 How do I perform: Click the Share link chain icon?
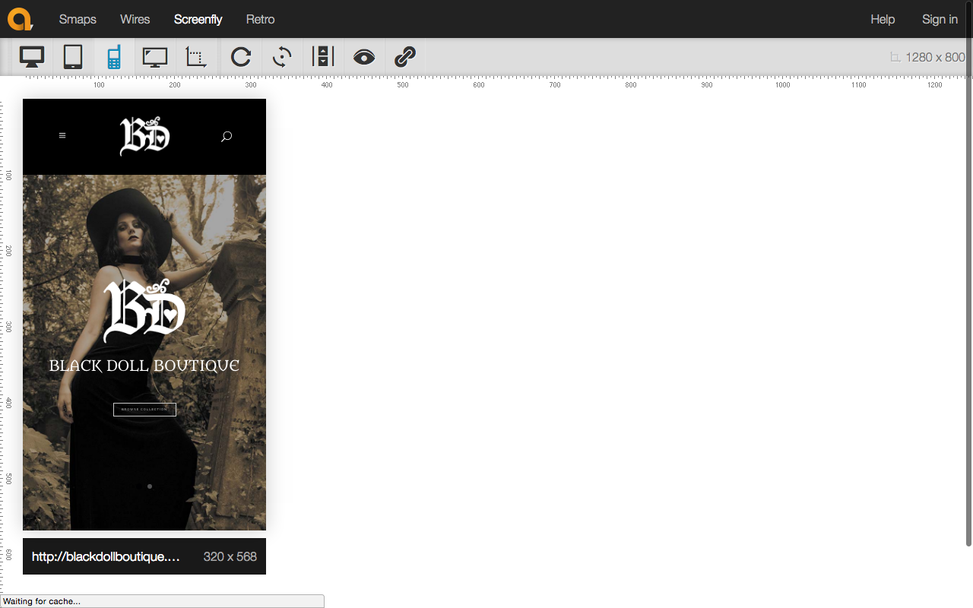click(405, 57)
